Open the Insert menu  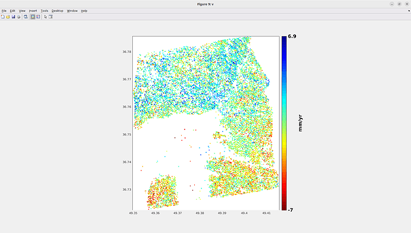(x=33, y=11)
